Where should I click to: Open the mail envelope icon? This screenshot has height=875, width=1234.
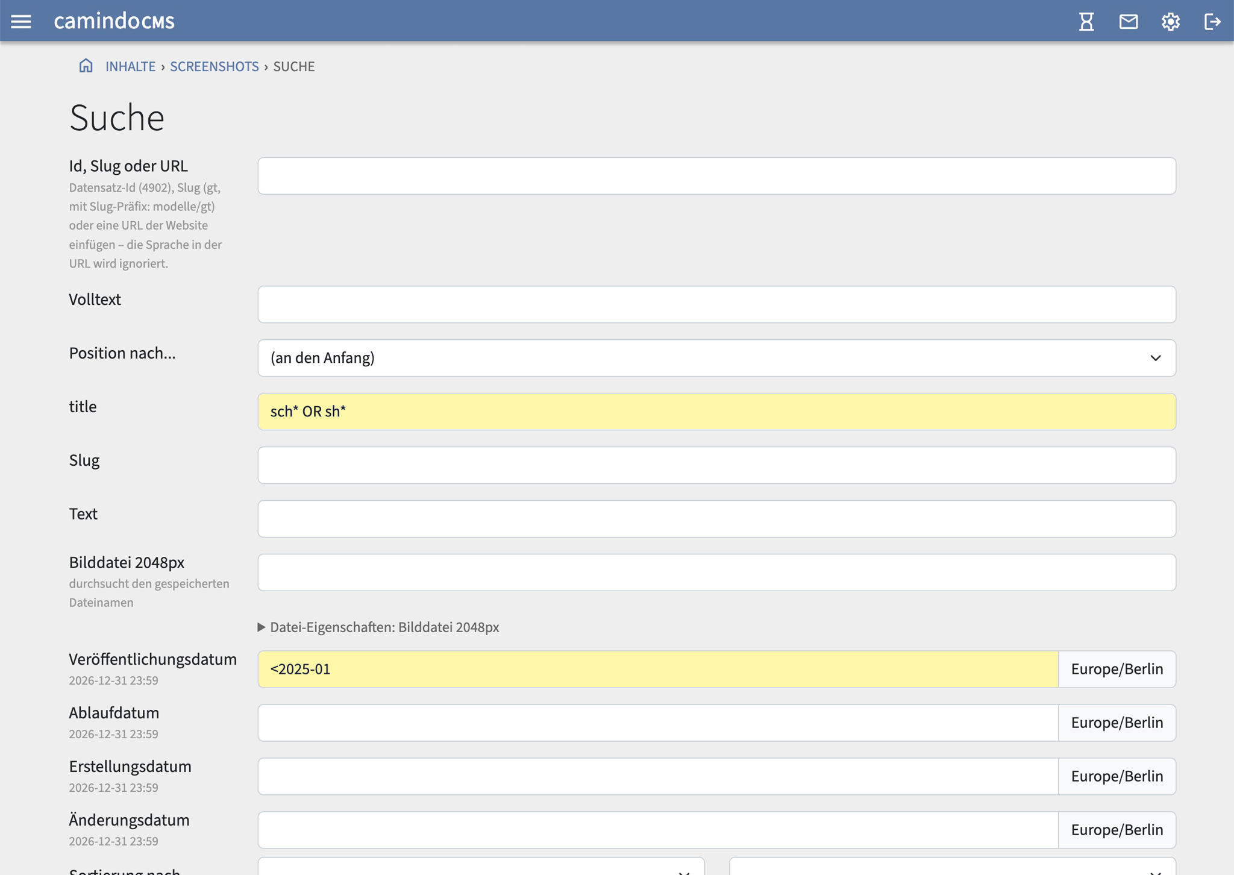click(1129, 22)
